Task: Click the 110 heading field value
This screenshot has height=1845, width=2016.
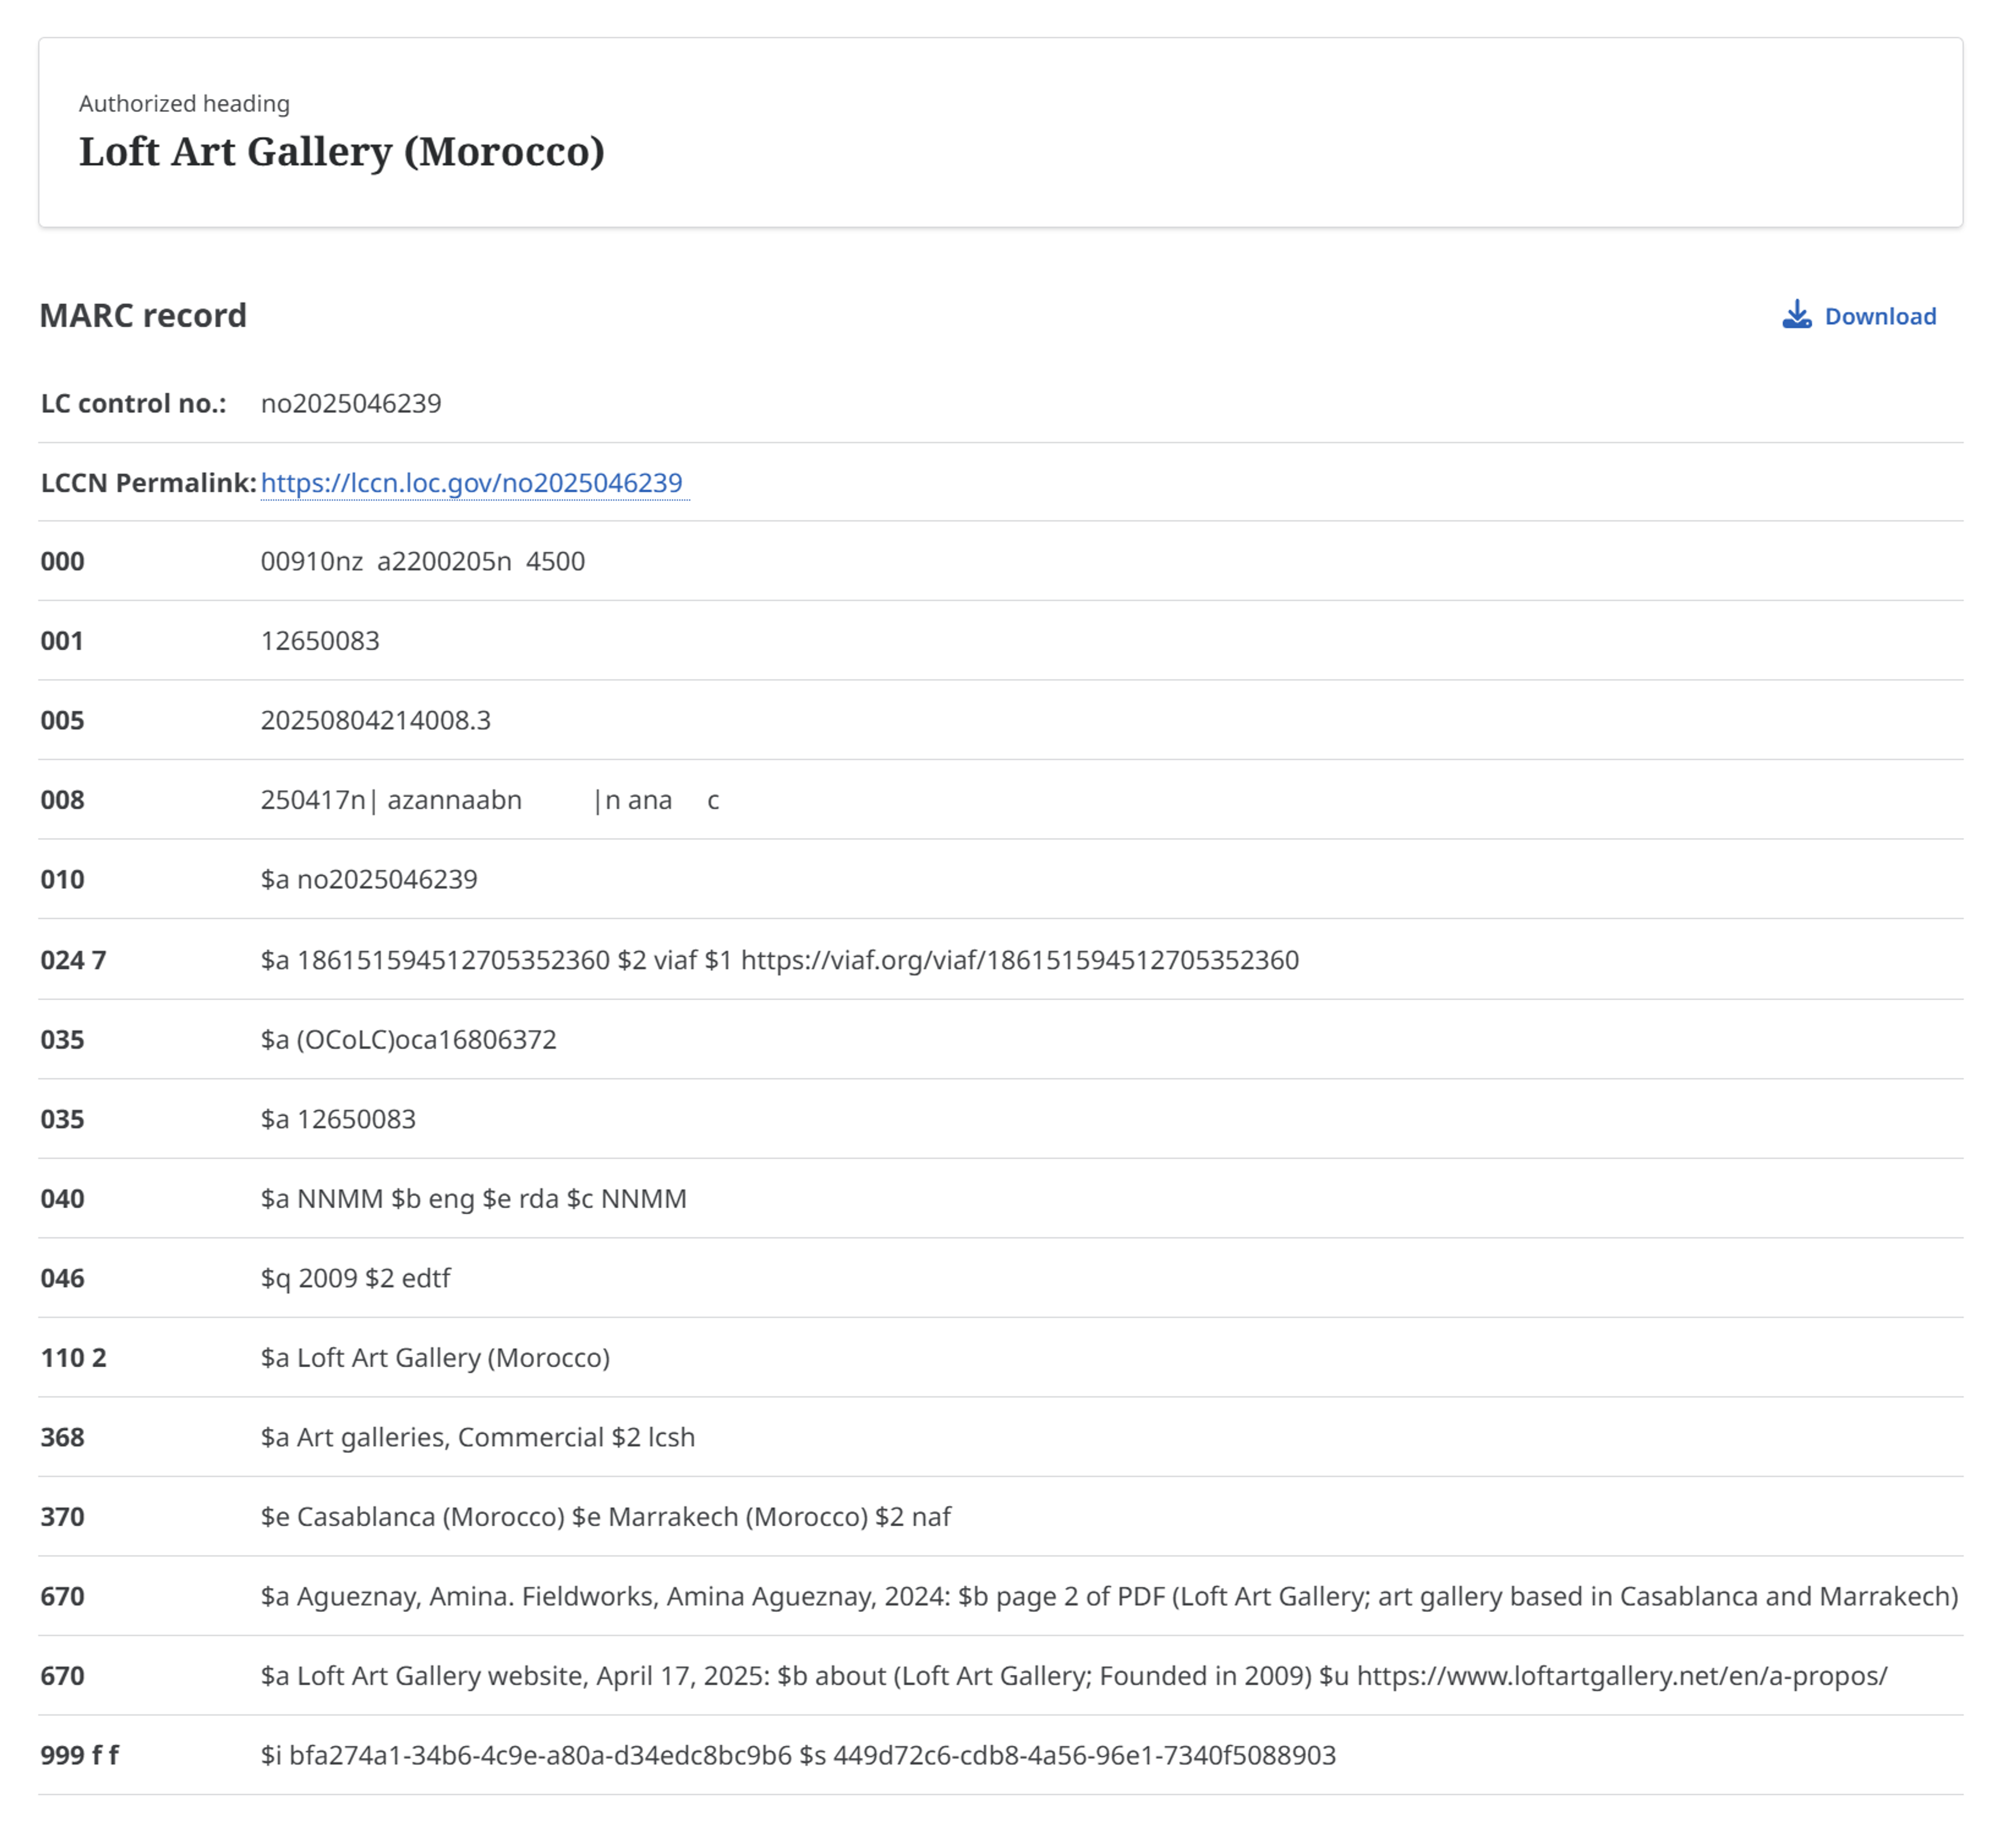Action: 436,1358
